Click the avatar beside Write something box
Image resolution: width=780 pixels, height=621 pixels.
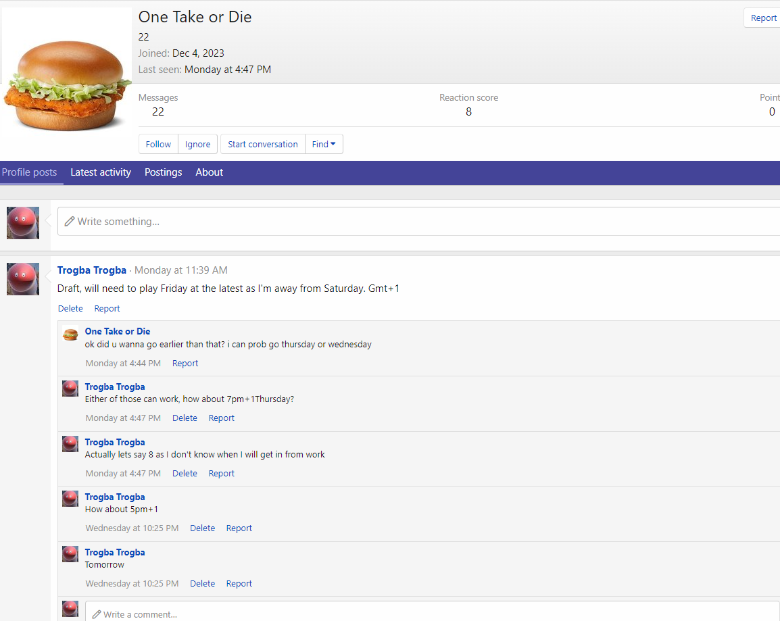coord(23,223)
